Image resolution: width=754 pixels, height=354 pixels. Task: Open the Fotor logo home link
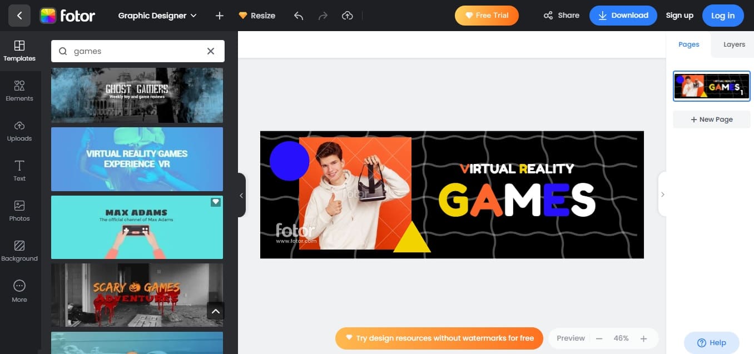(67, 16)
